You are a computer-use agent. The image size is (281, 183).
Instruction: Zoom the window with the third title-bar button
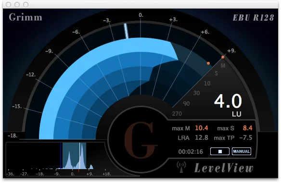[26, 4]
